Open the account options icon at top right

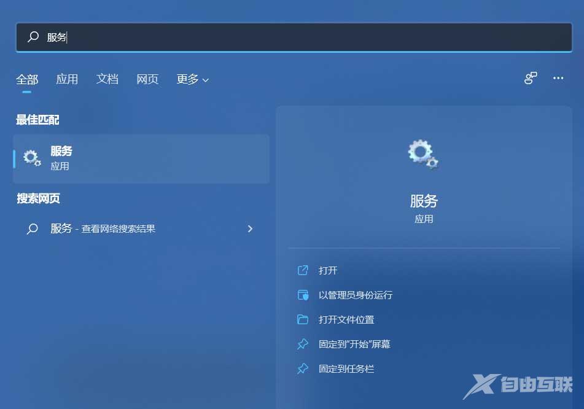click(530, 79)
